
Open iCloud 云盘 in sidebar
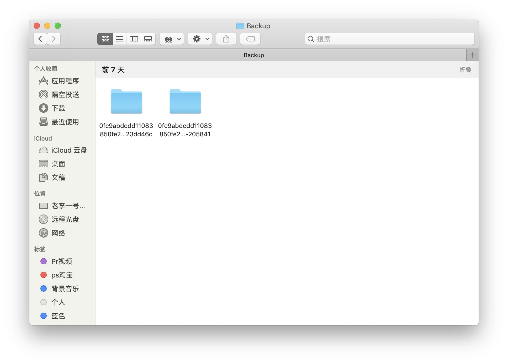tap(69, 150)
